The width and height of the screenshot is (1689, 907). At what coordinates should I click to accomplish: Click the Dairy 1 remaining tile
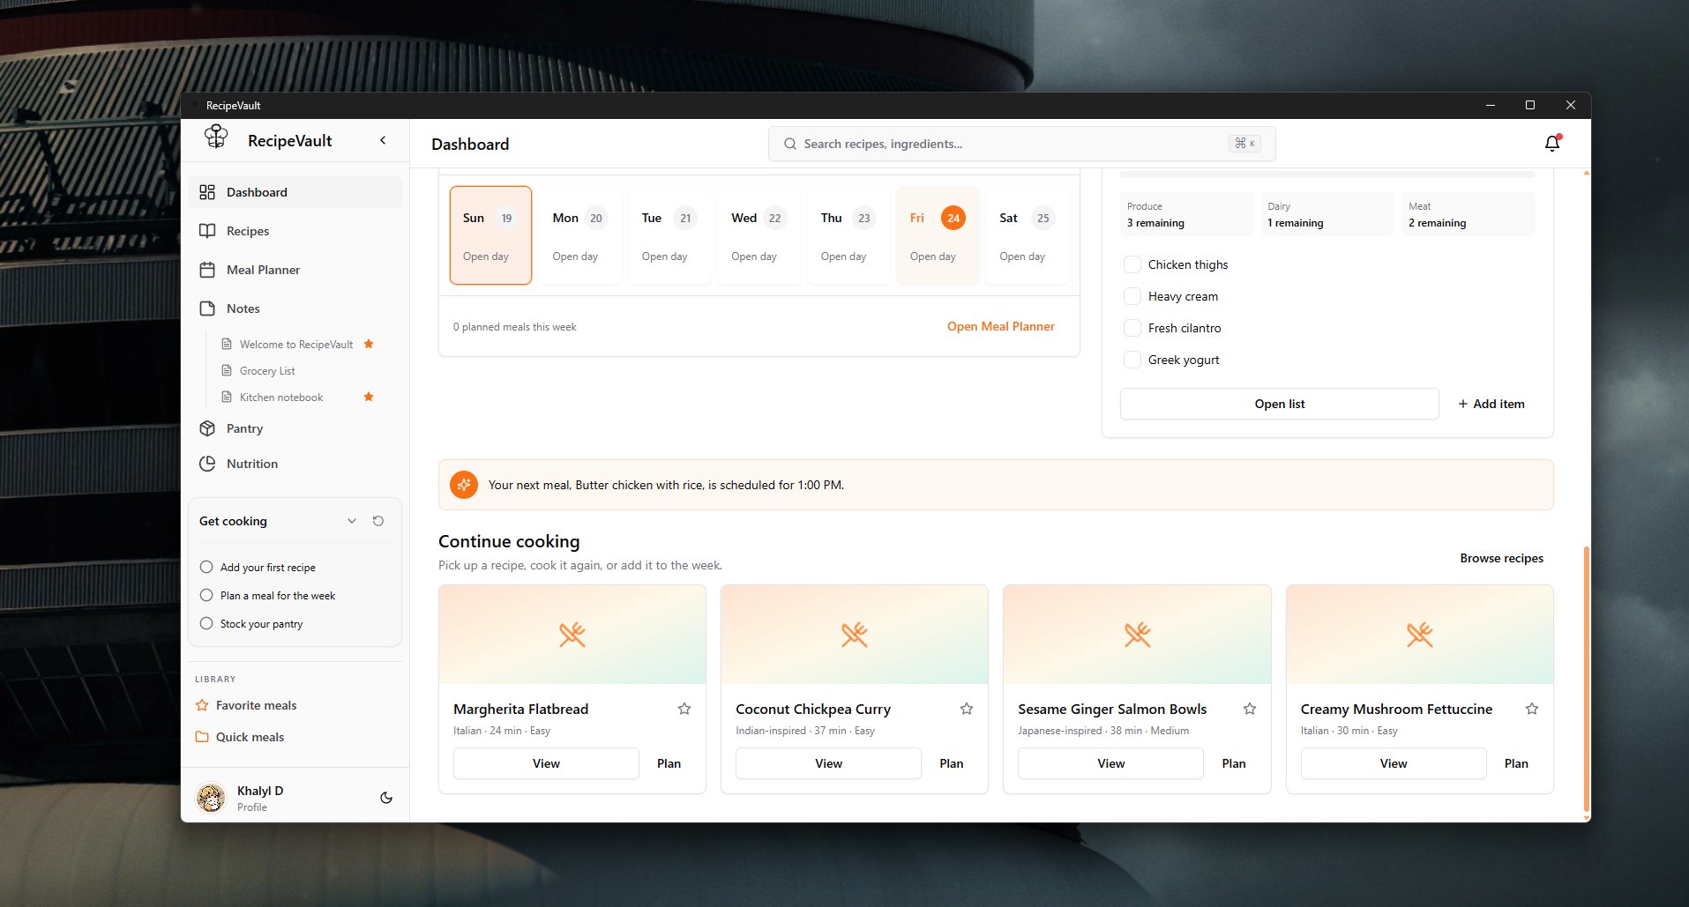point(1327,214)
